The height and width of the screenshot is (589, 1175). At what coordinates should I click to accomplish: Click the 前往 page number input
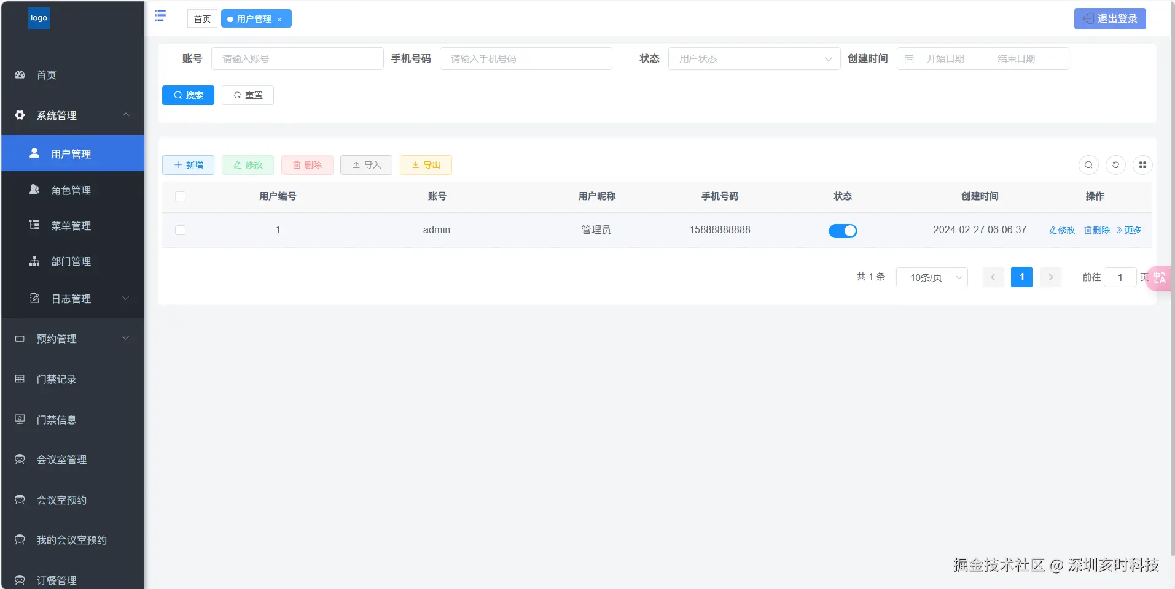click(x=1120, y=277)
